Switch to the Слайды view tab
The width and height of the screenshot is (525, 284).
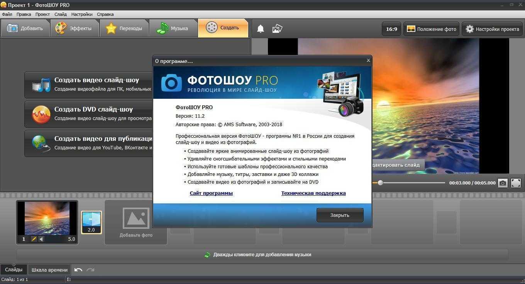click(14, 270)
